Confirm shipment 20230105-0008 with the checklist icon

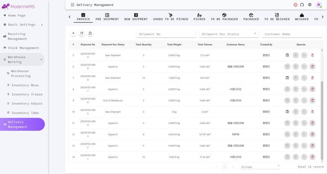tap(287, 78)
